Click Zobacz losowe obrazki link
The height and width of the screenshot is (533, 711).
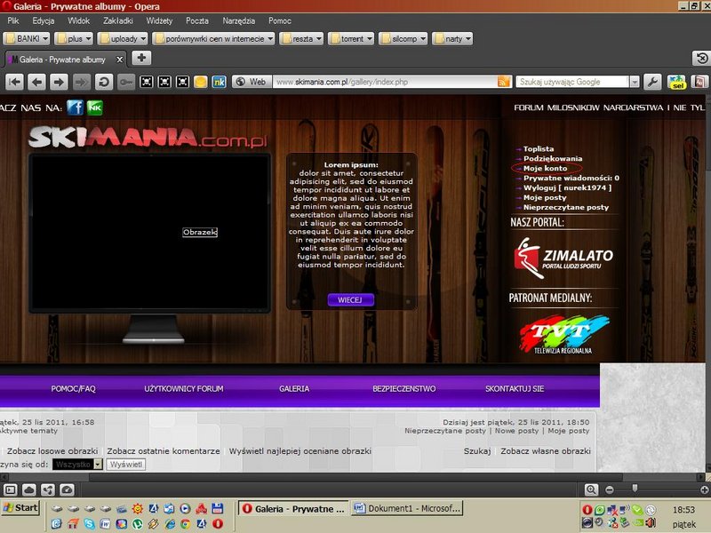(x=52, y=451)
